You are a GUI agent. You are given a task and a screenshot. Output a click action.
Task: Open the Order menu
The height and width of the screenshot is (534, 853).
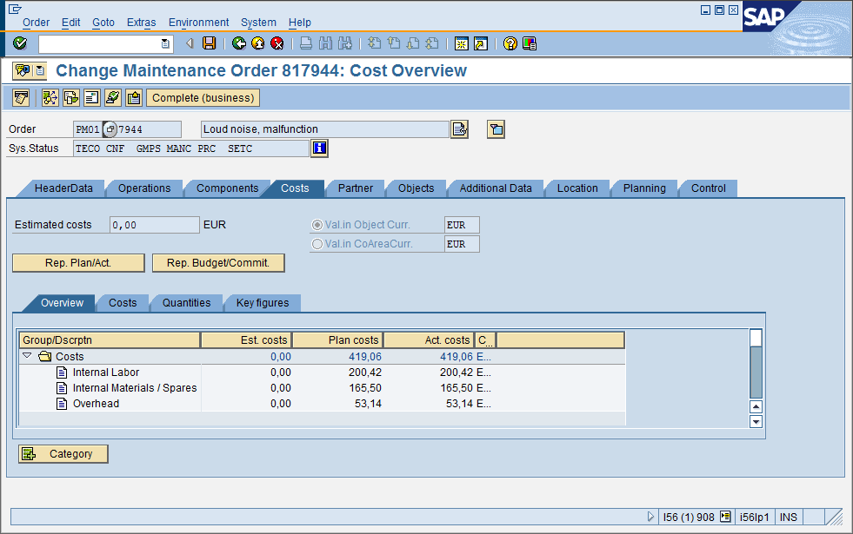tap(36, 23)
